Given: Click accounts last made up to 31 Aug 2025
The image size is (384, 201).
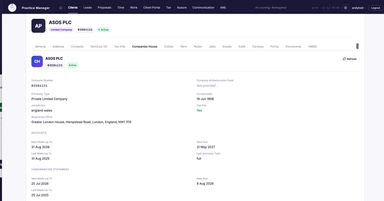Looking at the screenshot, I should click(x=40, y=159).
